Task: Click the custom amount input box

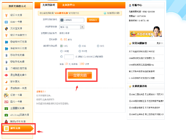Action: 69,57
